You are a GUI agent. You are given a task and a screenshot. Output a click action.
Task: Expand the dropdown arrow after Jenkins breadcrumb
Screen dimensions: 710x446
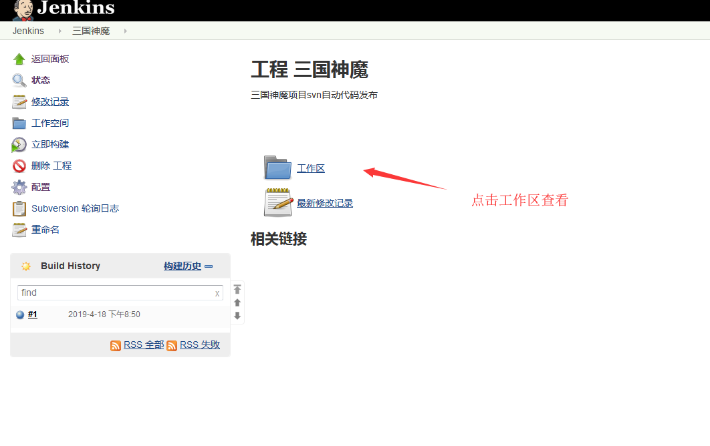(x=59, y=31)
